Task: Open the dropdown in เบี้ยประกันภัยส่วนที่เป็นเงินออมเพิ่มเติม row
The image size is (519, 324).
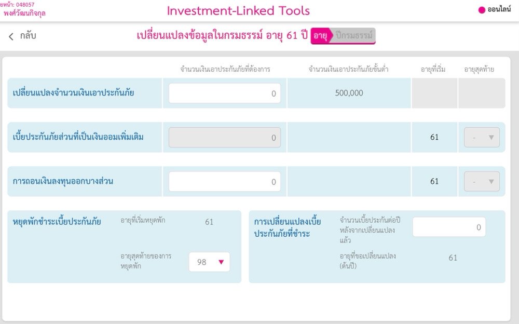Action: [x=481, y=137]
